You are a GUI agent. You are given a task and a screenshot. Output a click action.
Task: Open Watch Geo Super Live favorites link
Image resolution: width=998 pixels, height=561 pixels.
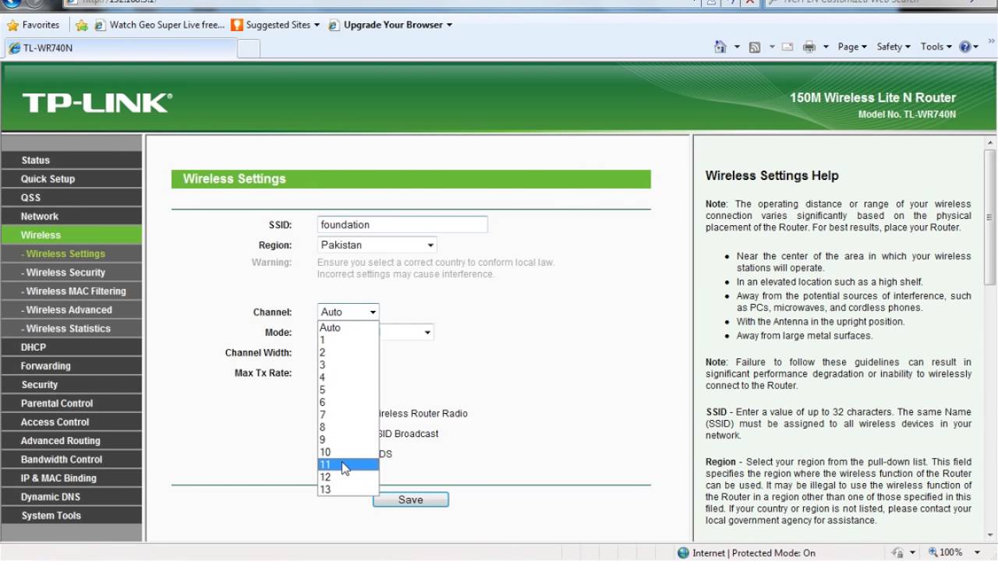(x=160, y=25)
